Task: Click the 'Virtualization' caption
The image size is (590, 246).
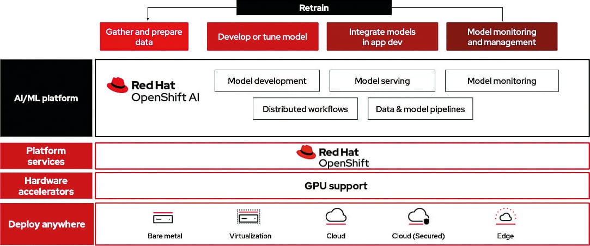Action: point(250,236)
